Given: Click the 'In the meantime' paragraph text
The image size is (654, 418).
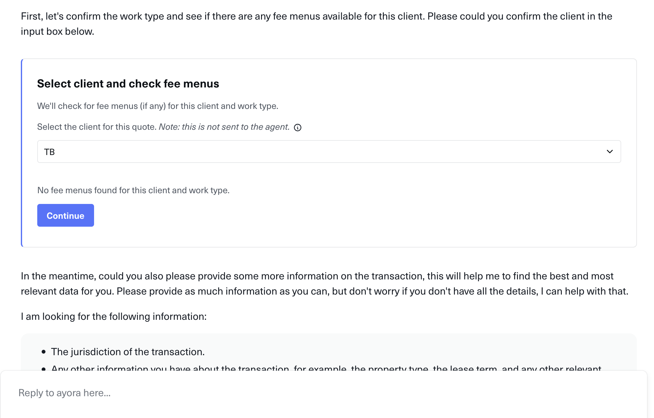Looking at the screenshot, I should [317, 276].
